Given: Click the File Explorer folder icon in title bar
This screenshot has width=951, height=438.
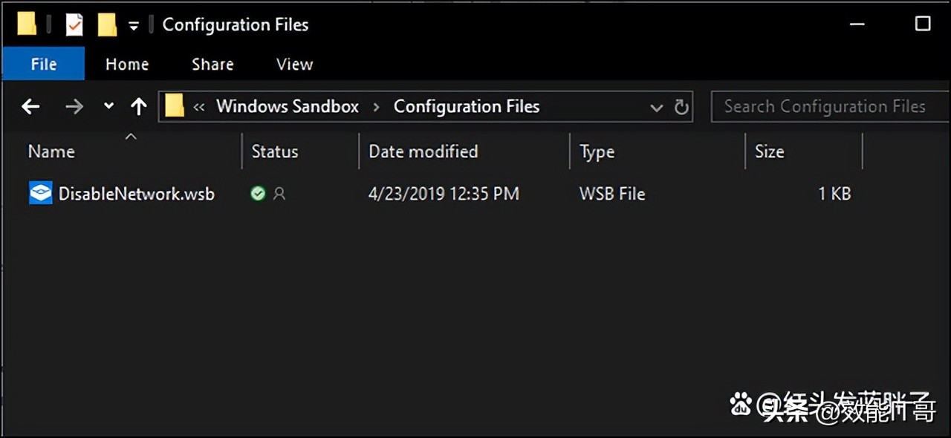Looking at the screenshot, I should (25, 23).
